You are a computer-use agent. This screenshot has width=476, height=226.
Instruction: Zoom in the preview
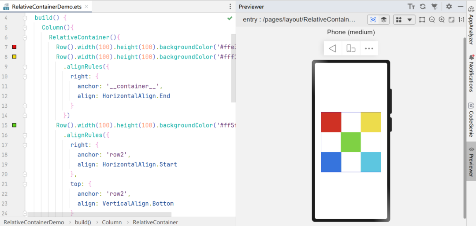[x=442, y=20]
